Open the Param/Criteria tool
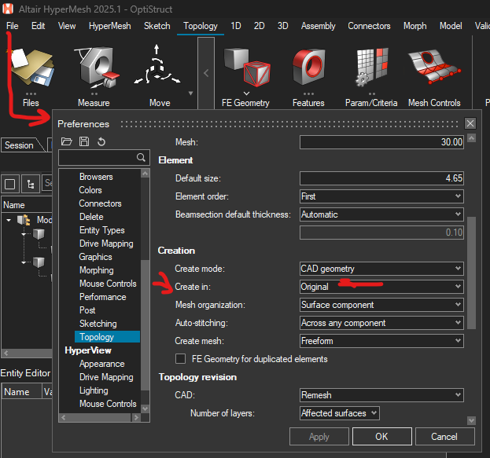Image resolution: width=490 pixels, height=458 pixels. [x=372, y=67]
